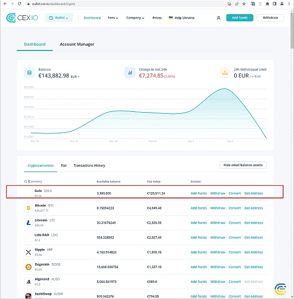This screenshot has height=299, width=294.
Task: Open Help Ukraine link
Action: pos(182,18)
